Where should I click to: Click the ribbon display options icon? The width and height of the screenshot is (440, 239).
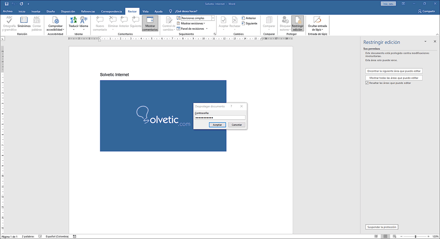(x=403, y=4)
